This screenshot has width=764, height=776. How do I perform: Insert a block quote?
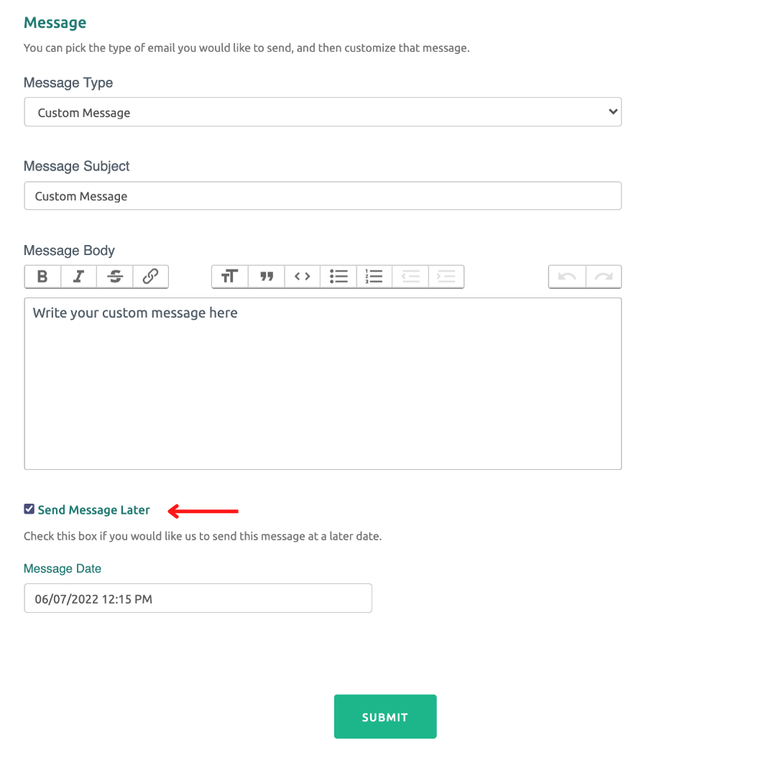[267, 276]
